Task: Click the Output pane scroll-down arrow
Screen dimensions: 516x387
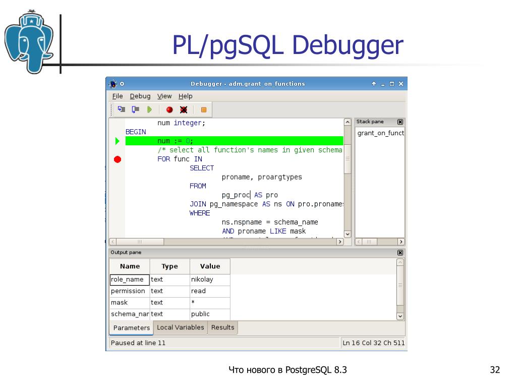Action: coord(400,316)
